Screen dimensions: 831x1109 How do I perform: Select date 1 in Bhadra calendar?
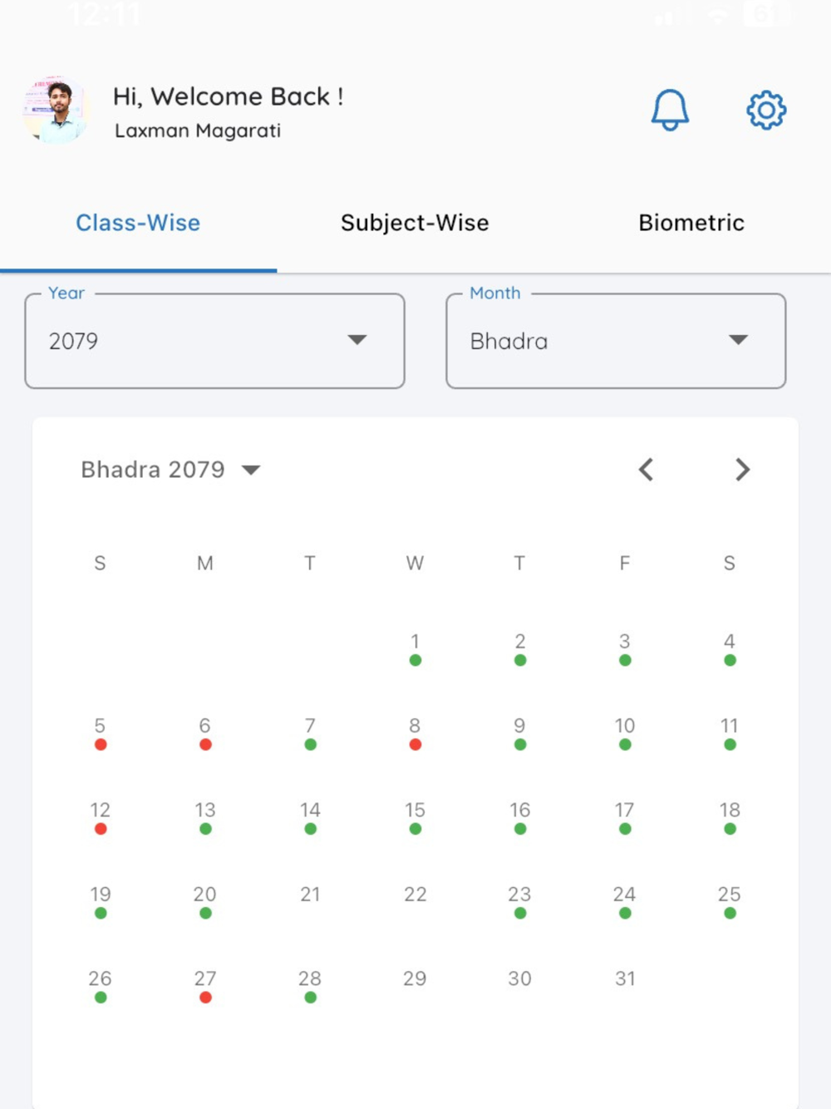(415, 648)
